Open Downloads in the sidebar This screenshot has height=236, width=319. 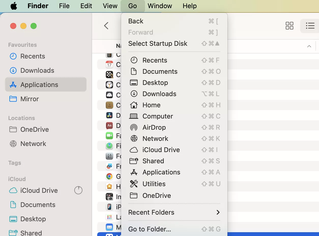[37, 70]
